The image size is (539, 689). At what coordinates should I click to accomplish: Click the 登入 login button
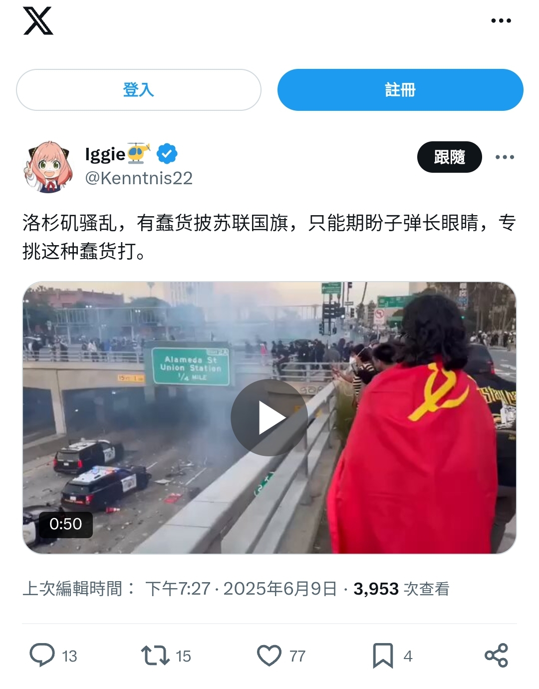tap(139, 90)
